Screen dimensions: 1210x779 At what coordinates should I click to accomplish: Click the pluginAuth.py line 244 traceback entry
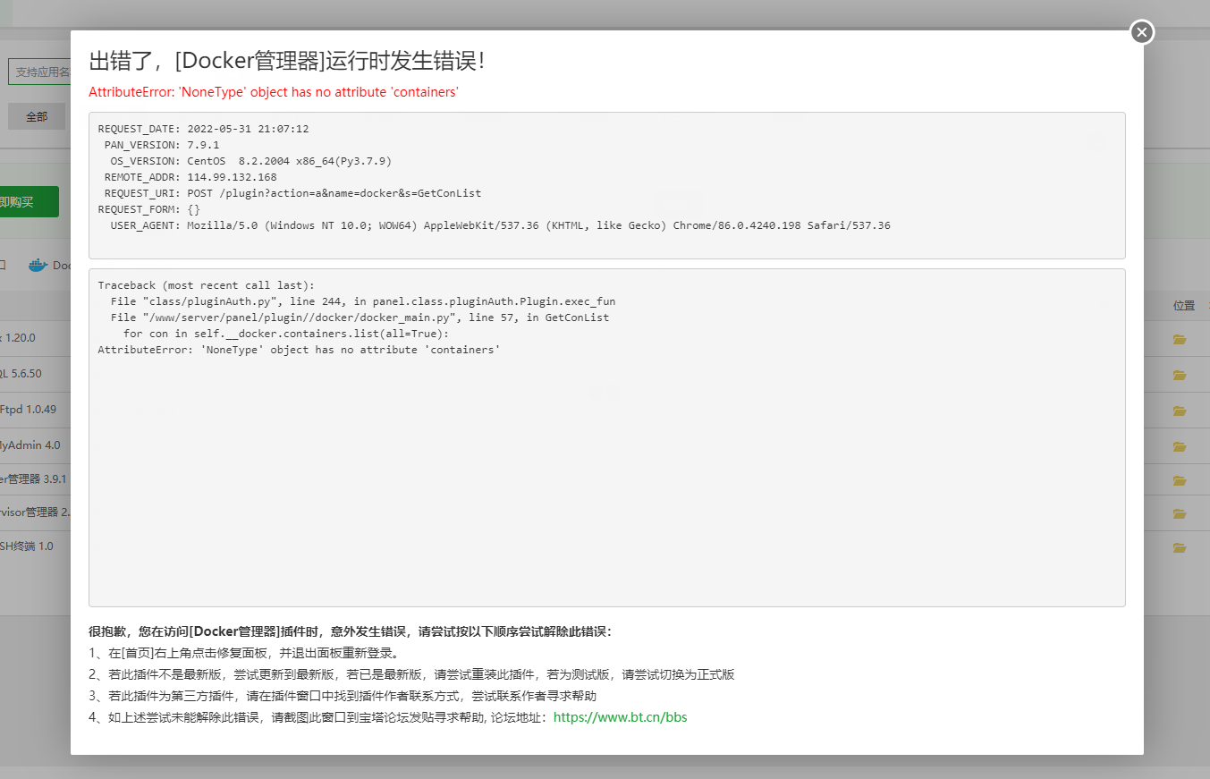[363, 301]
